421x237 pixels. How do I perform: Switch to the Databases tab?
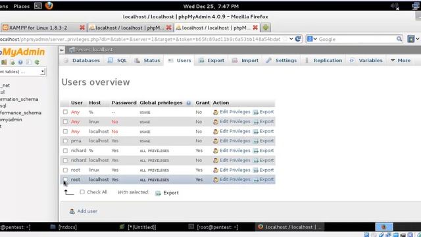click(x=82, y=61)
